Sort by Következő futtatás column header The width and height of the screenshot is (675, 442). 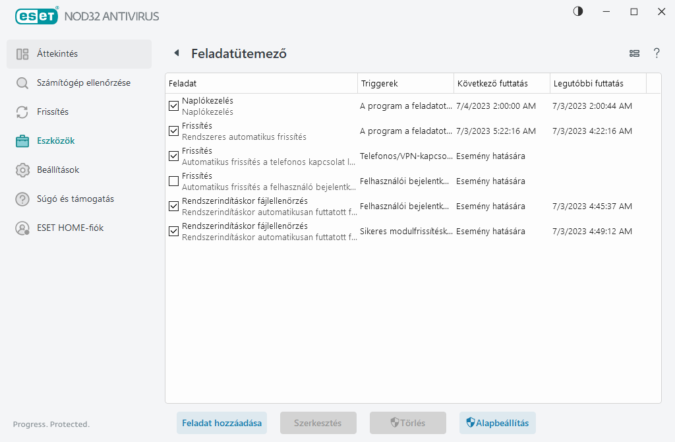pyautogui.click(x=501, y=84)
